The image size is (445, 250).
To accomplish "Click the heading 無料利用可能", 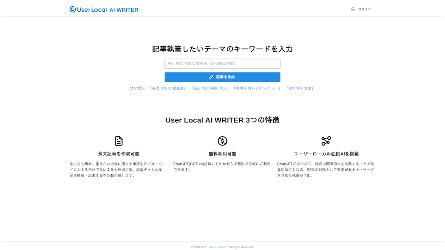I will tap(222, 154).
